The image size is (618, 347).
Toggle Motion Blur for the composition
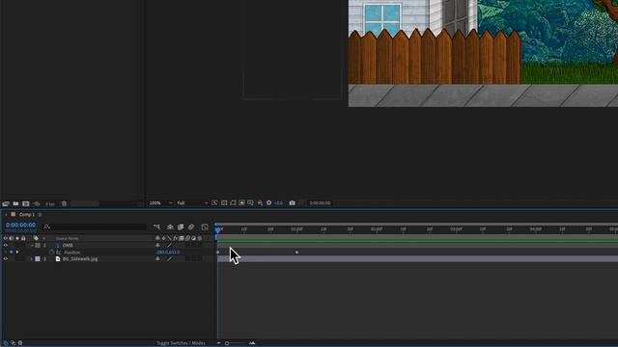191,227
